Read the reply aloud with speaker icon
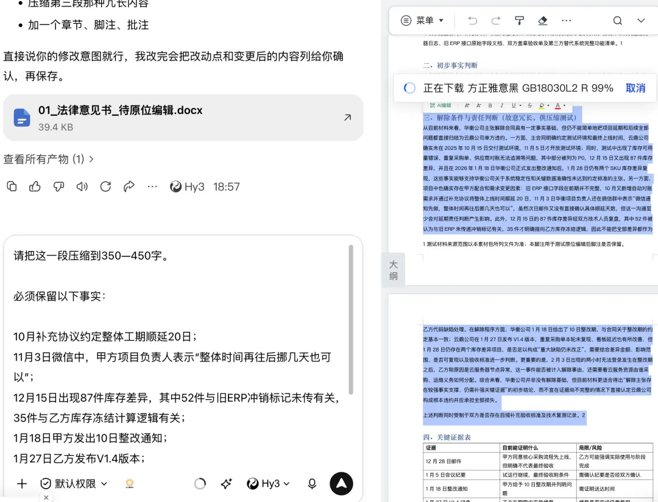 82,186
